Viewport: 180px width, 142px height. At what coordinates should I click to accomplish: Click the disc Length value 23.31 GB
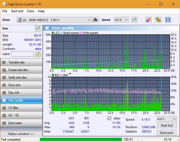35,44
